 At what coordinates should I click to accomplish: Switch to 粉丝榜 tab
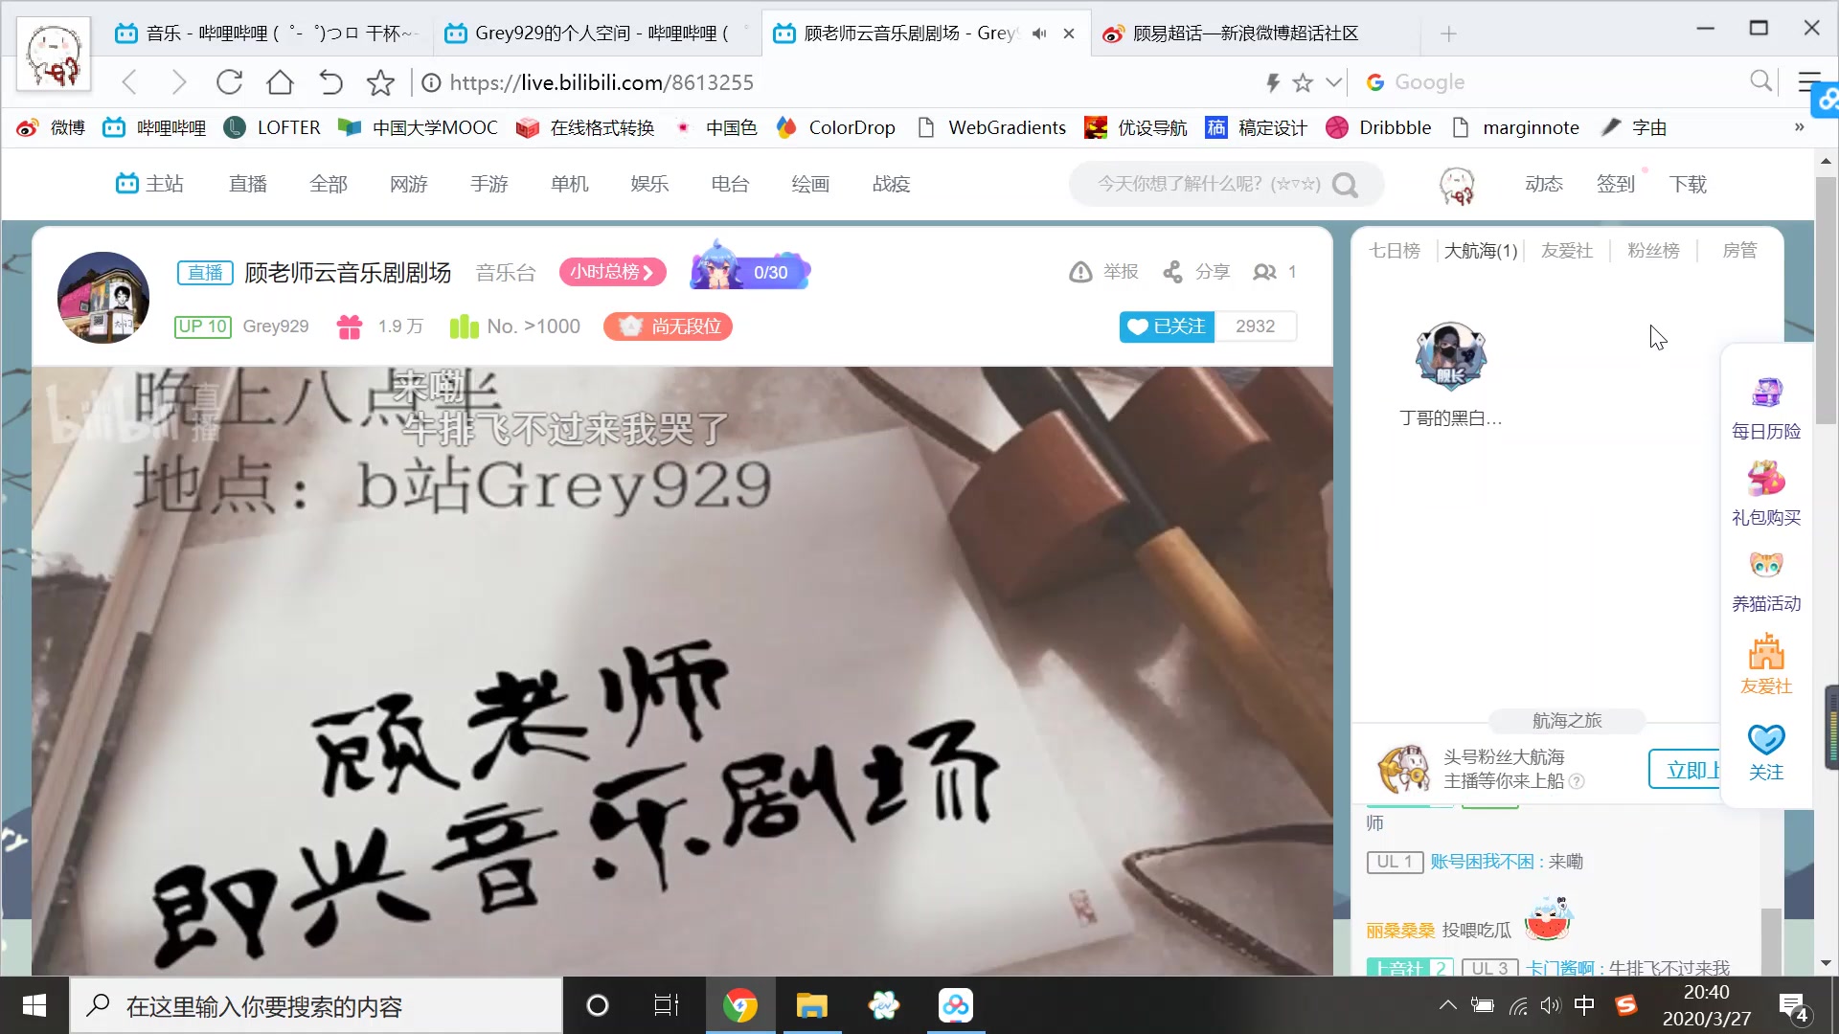(1653, 251)
